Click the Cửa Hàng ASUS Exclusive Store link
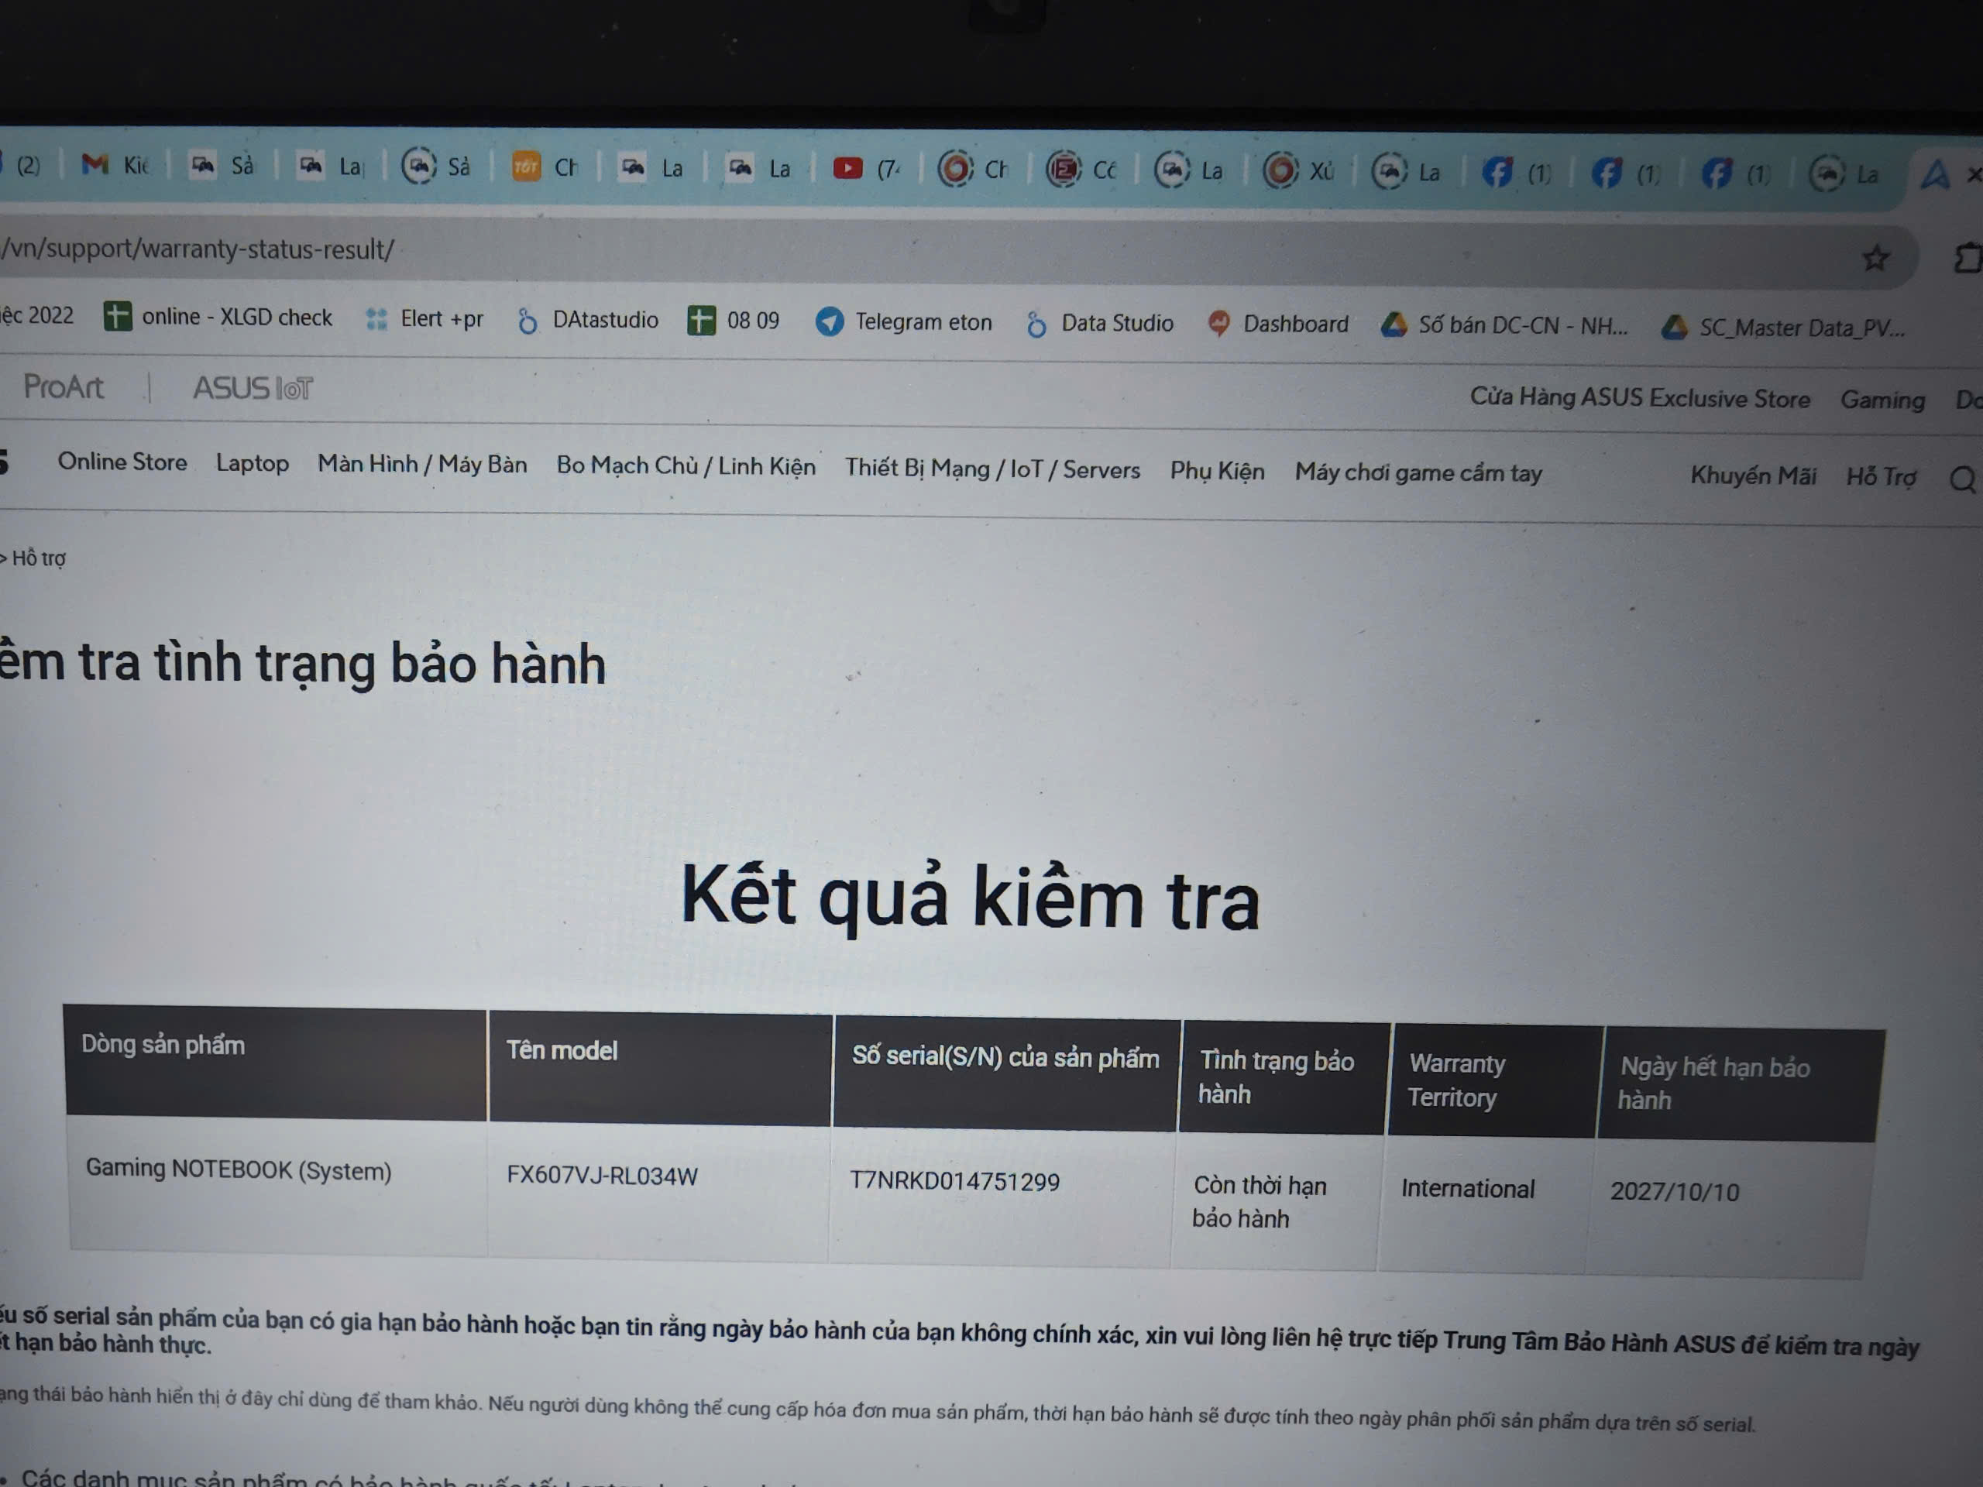Screen dimensions: 1983x1487 [1640, 398]
